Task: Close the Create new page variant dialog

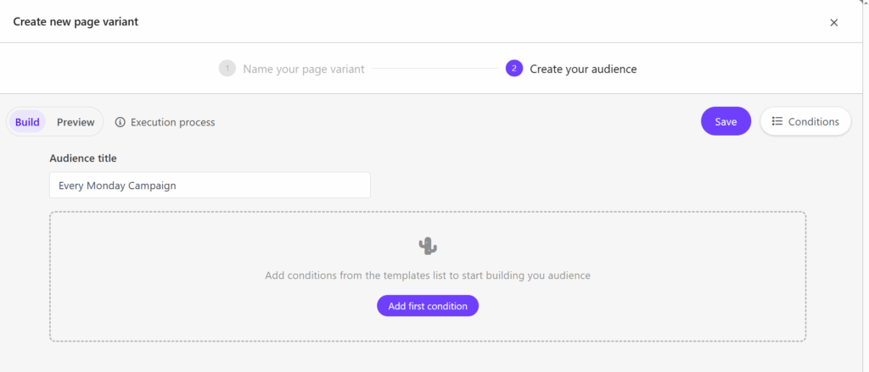Action: [833, 23]
